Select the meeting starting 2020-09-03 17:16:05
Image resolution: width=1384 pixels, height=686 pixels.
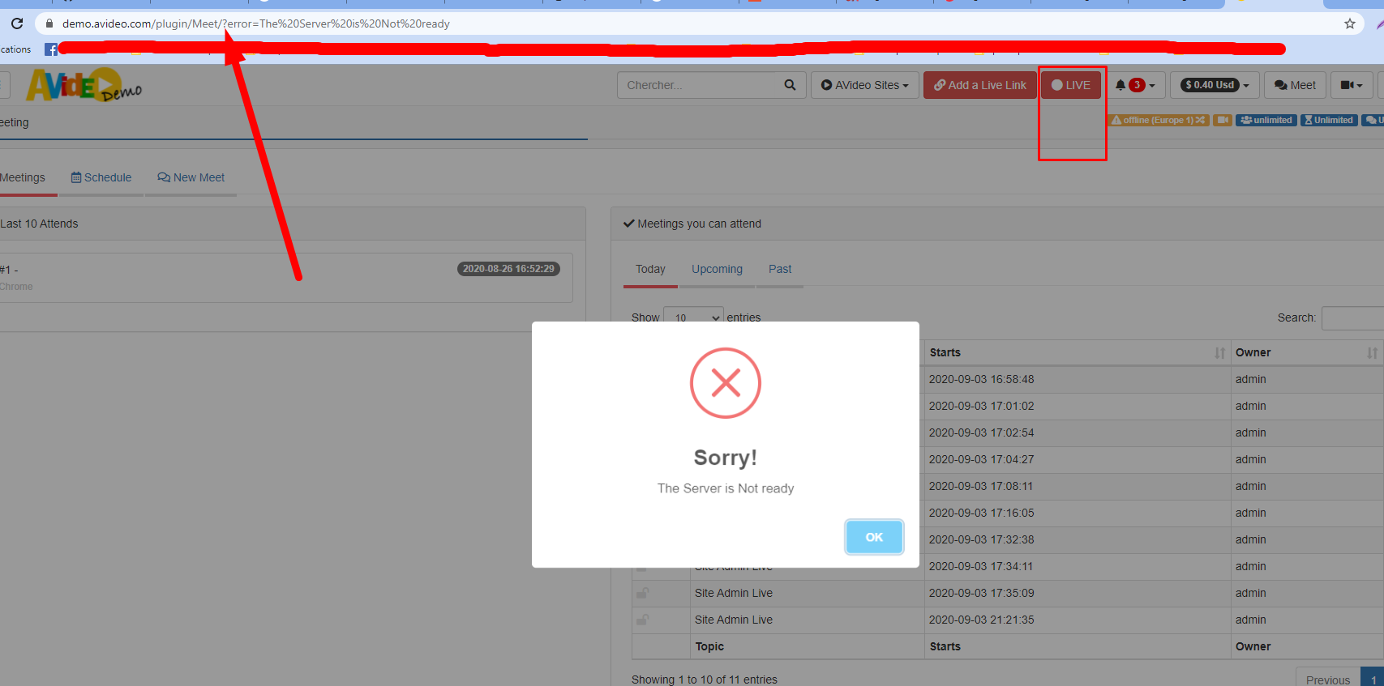(x=981, y=513)
